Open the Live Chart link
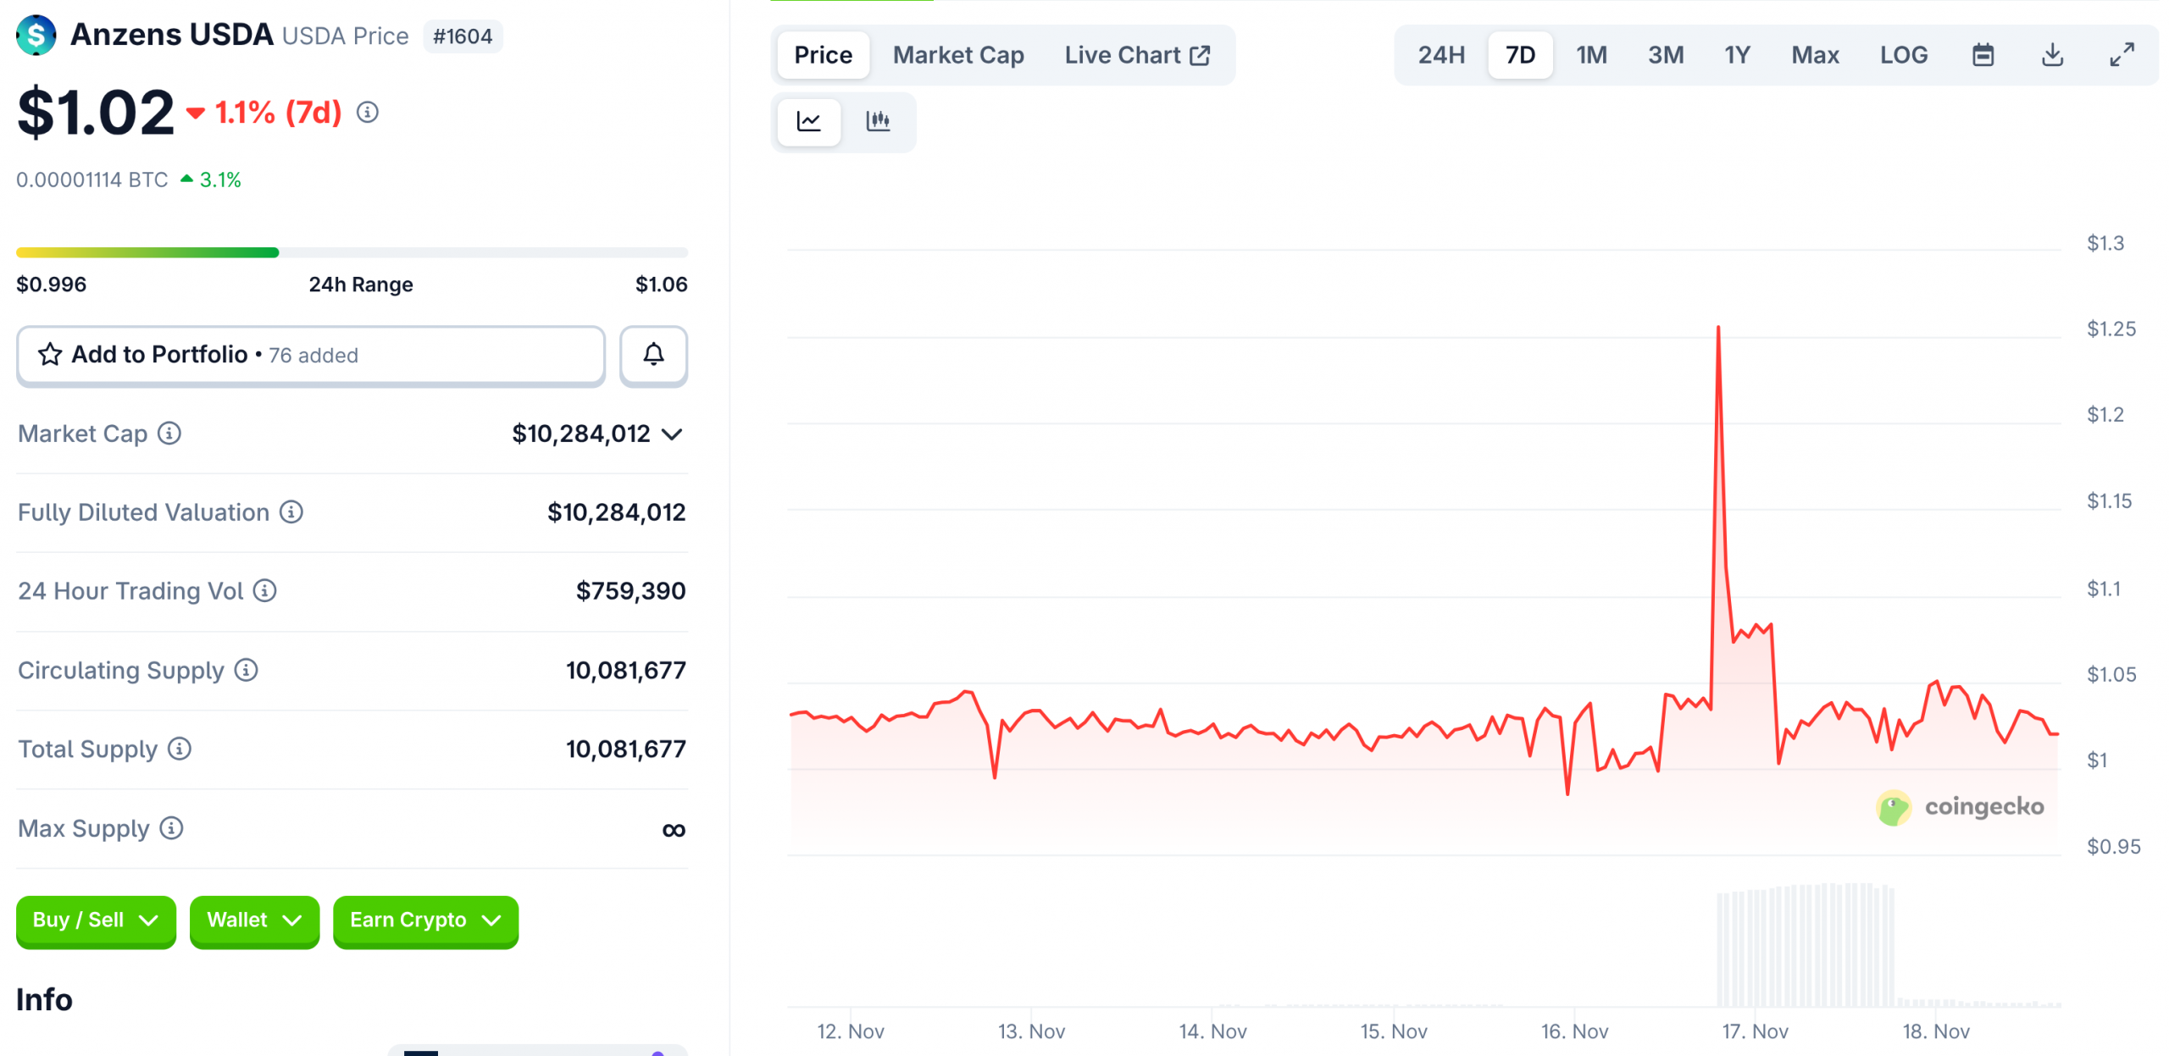This screenshot has height=1056, width=2169. (1136, 55)
